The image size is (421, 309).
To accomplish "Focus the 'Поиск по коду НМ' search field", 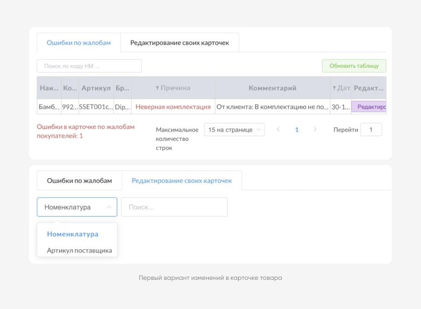I will (89, 66).
